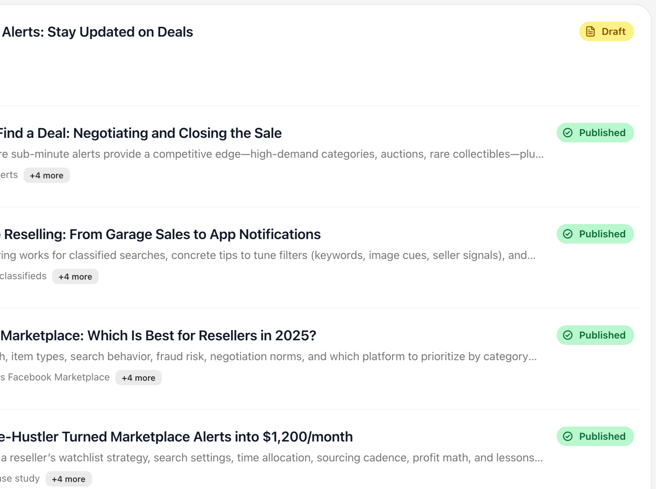Select the 'case study' tag
The image size is (656, 489).
click(x=20, y=478)
